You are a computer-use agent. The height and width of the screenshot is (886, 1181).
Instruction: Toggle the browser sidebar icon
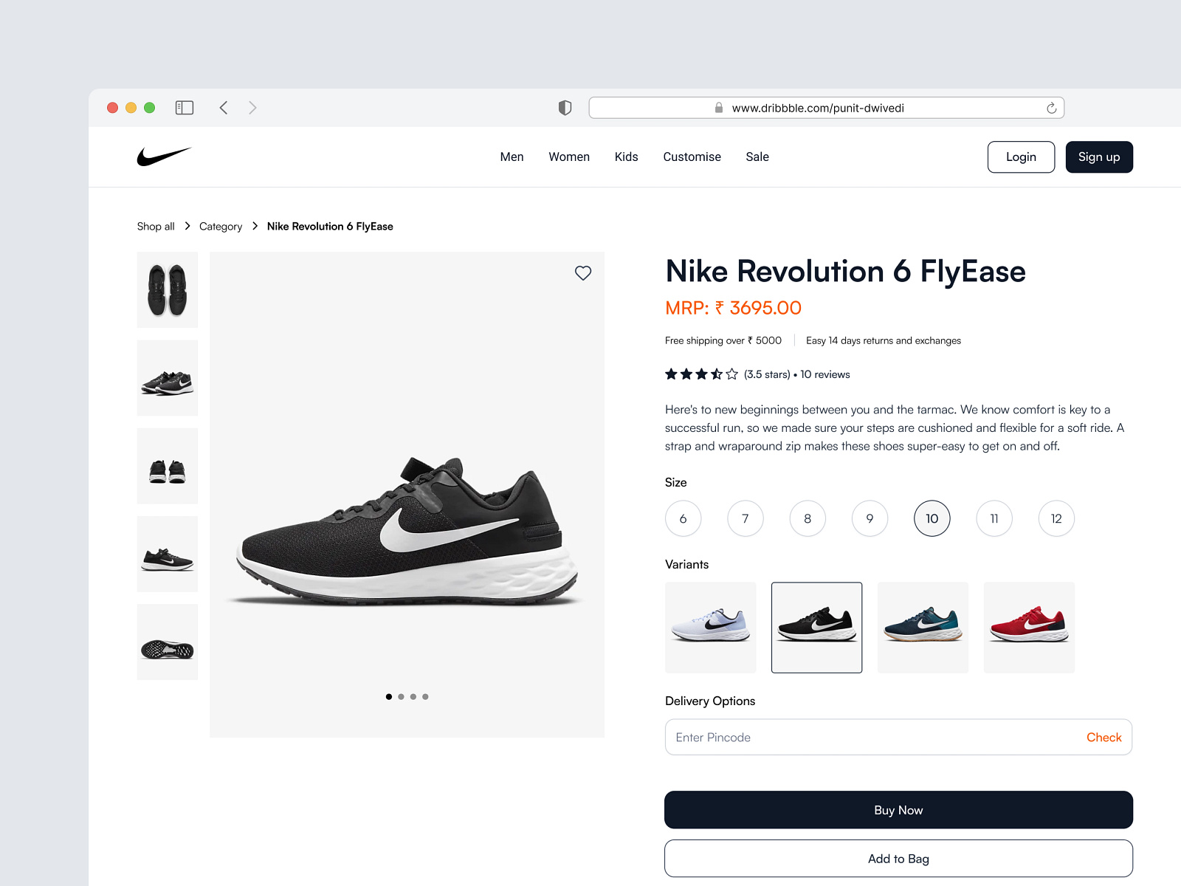[184, 107]
